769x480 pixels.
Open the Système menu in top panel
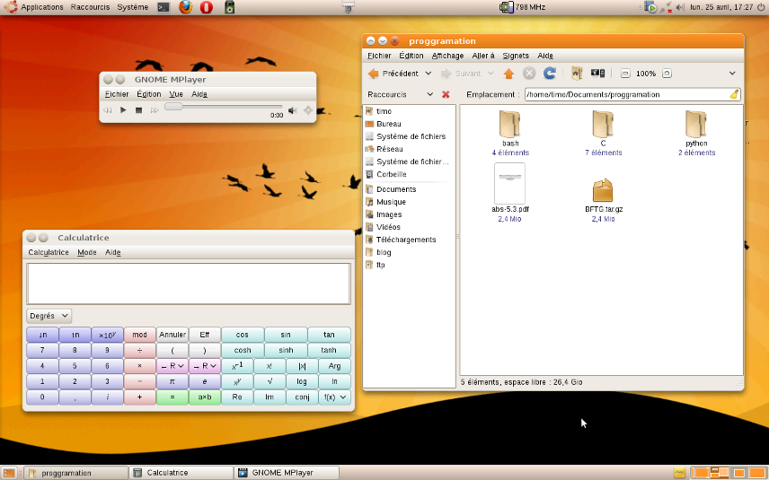pos(132,7)
